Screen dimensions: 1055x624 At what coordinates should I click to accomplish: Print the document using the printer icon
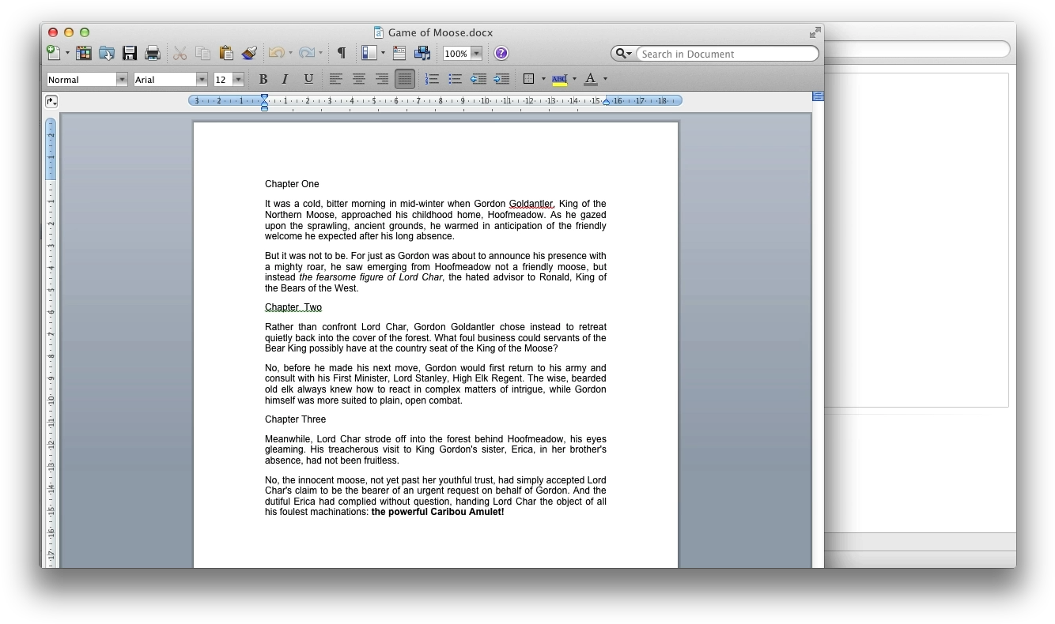pyautogui.click(x=153, y=54)
